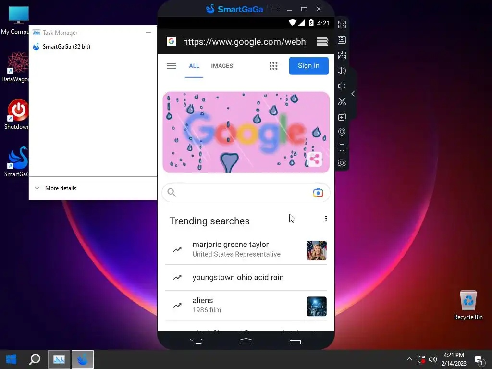The width and height of the screenshot is (492, 369).
Task: Expand More details in Task Manager
Action: 56,188
